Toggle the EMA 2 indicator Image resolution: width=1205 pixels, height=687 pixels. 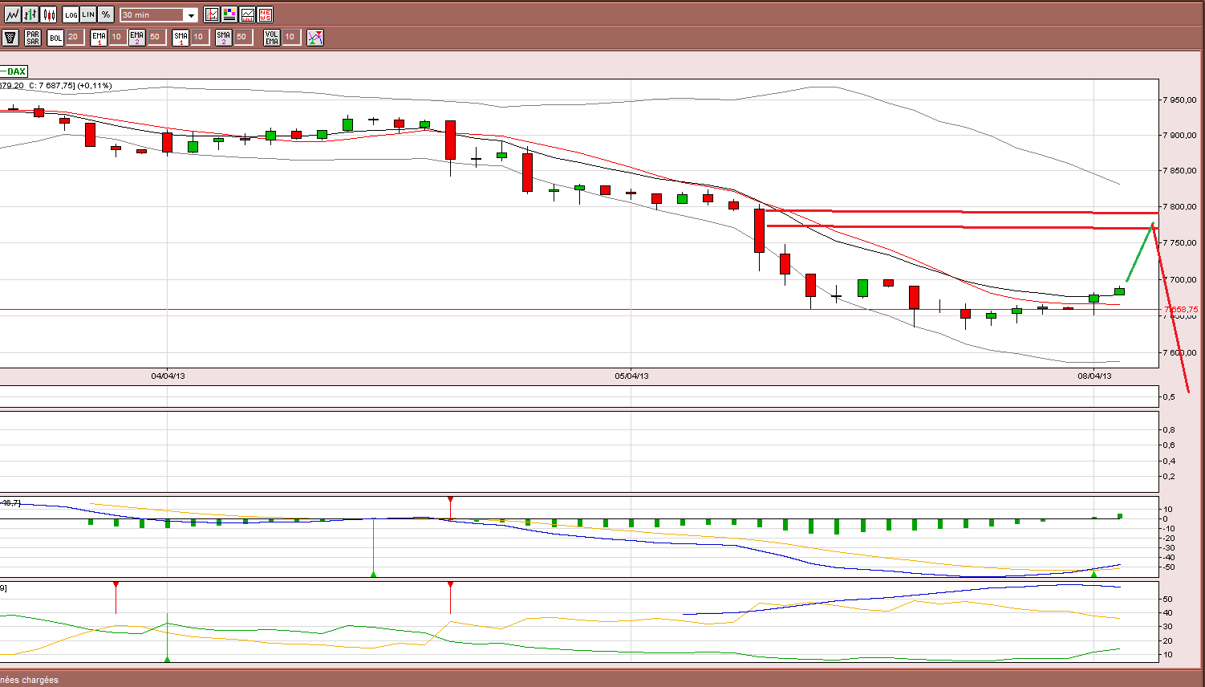[x=136, y=37]
